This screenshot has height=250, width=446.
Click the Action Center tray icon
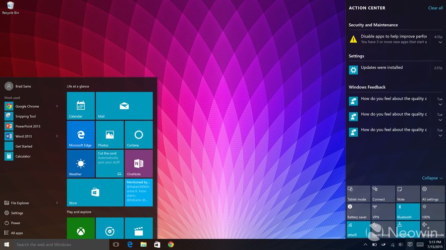tap(410, 245)
